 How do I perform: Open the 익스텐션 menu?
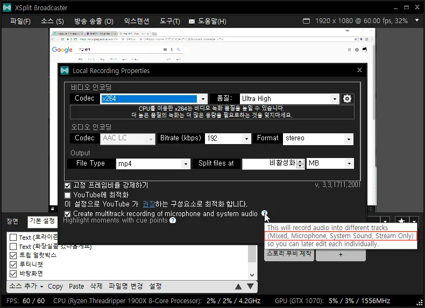coord(137,21)
